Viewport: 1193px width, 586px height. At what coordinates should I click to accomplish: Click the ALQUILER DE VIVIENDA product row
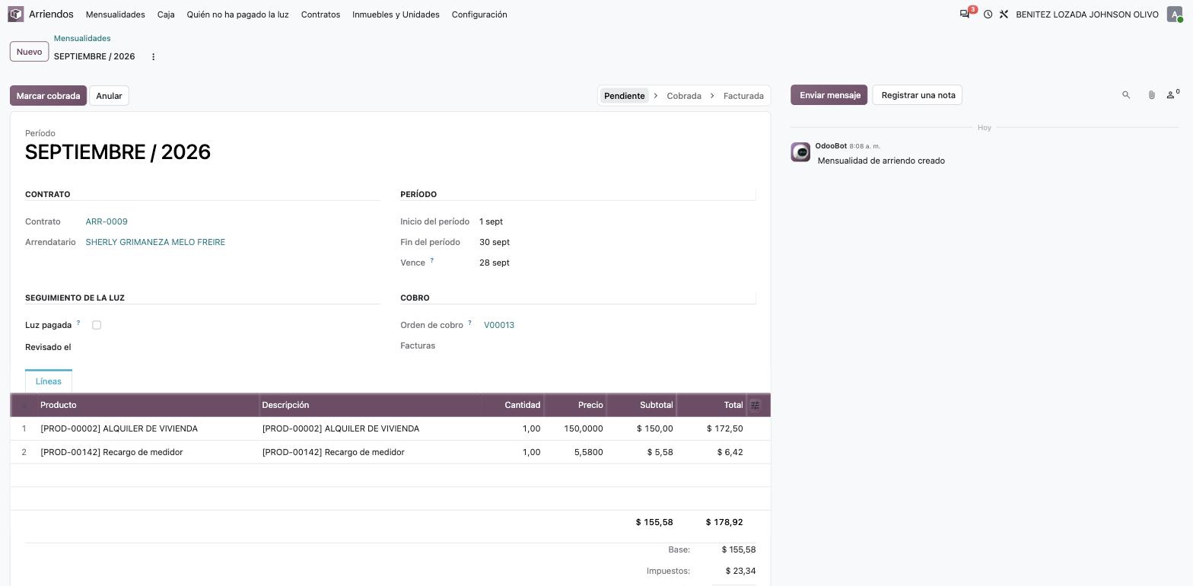pyautogui.click(x=390, y=428)
